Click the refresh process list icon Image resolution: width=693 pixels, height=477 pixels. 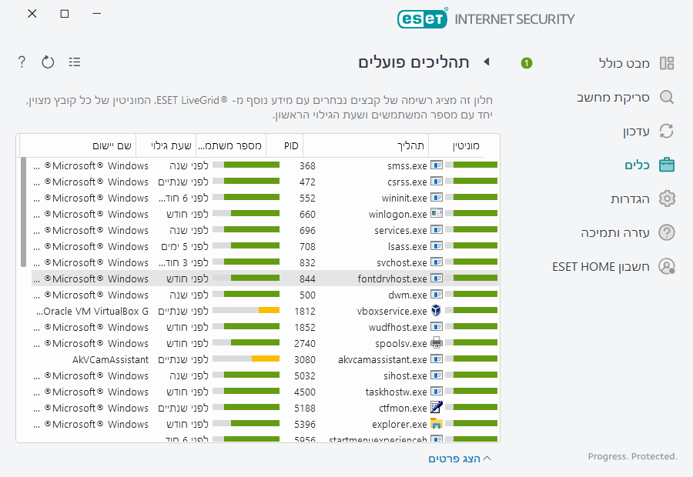(48, 62)
